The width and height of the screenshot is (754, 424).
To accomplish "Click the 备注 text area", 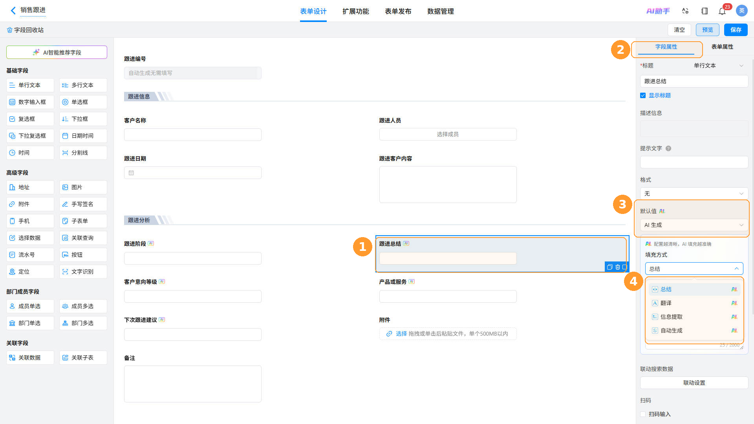I will point(193,384).
